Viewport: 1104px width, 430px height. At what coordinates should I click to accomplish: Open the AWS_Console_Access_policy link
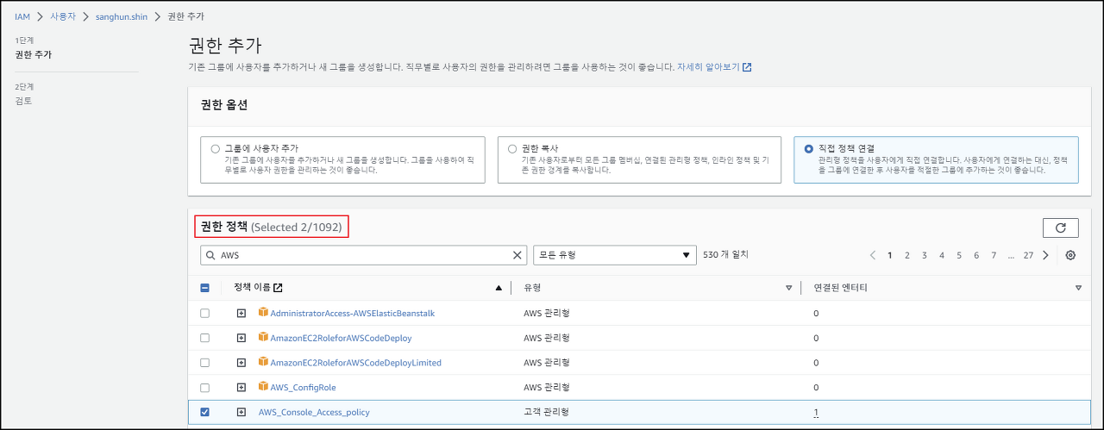314,412
